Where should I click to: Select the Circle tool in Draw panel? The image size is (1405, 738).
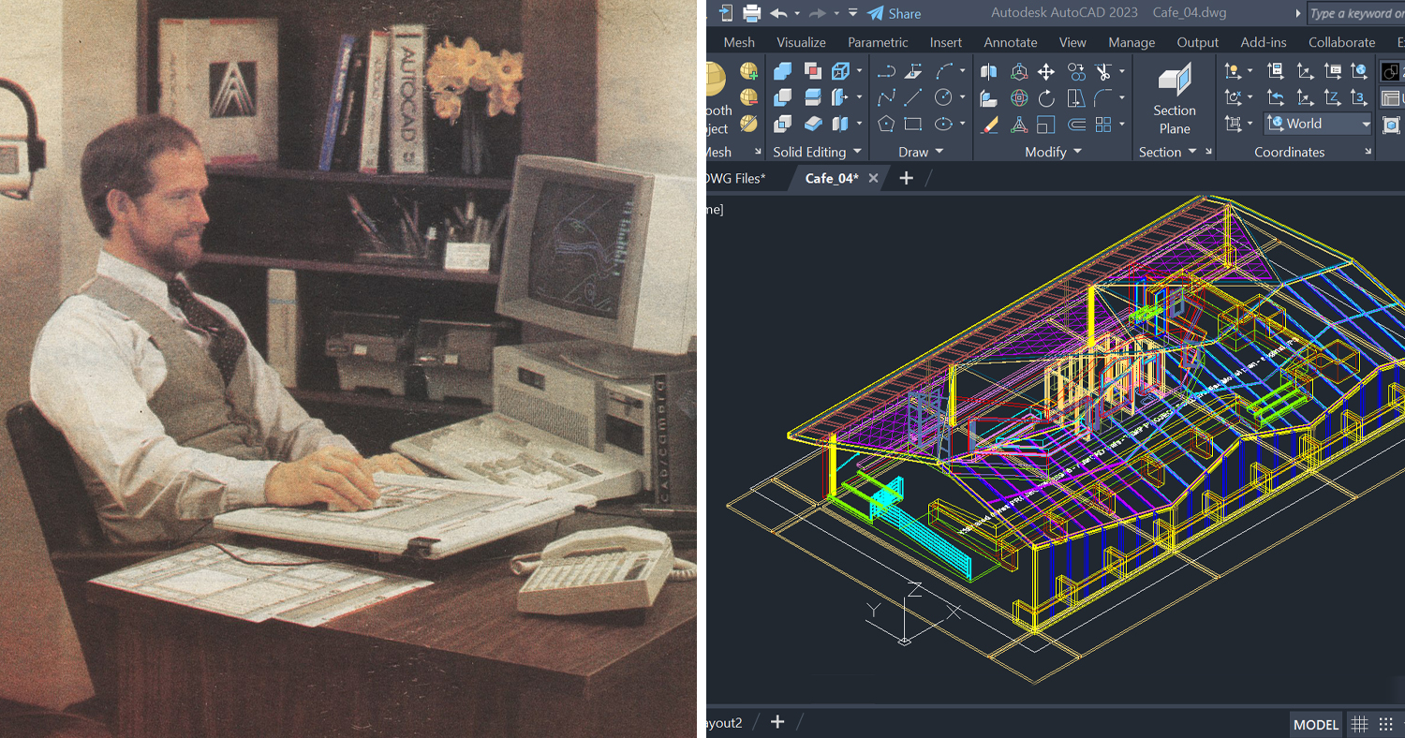point(943,97)
